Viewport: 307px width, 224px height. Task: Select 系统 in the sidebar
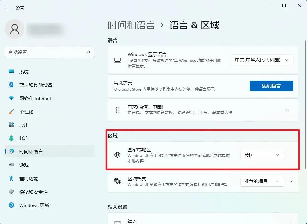pos(24,72)
